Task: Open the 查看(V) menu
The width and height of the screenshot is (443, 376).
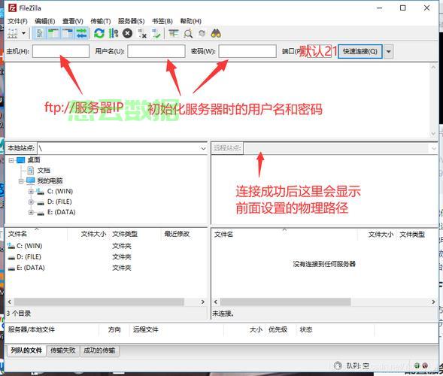Action: [73, 21]
